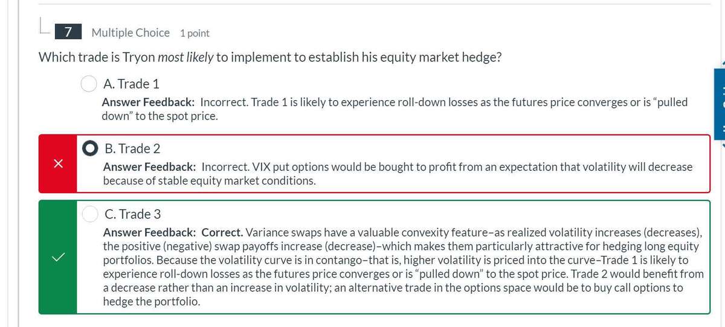
Task: Click the bracket icon beside question 7
Action: (44, 28)
